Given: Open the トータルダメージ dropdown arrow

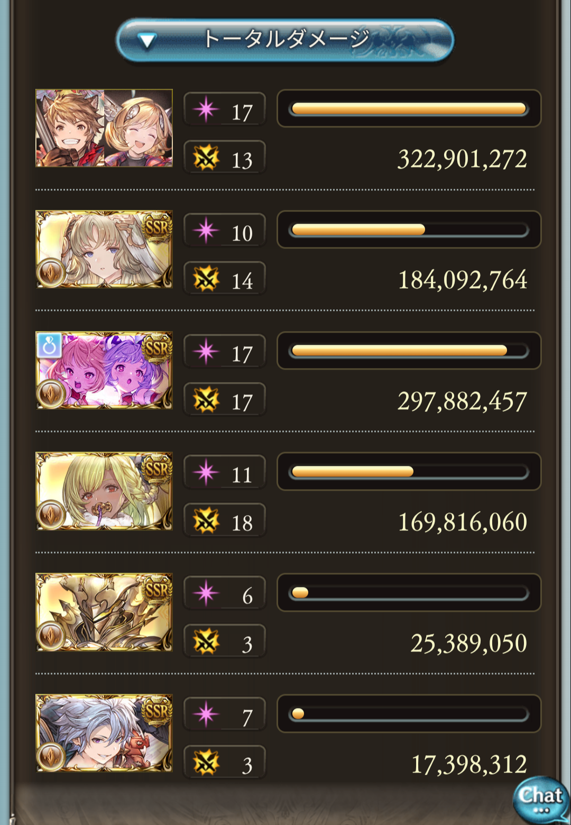Looking at the screenshot, I should (x=146, y=41).
